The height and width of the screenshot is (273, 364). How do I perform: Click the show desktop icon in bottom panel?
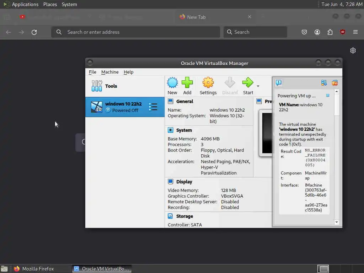[x=4, y=269]
